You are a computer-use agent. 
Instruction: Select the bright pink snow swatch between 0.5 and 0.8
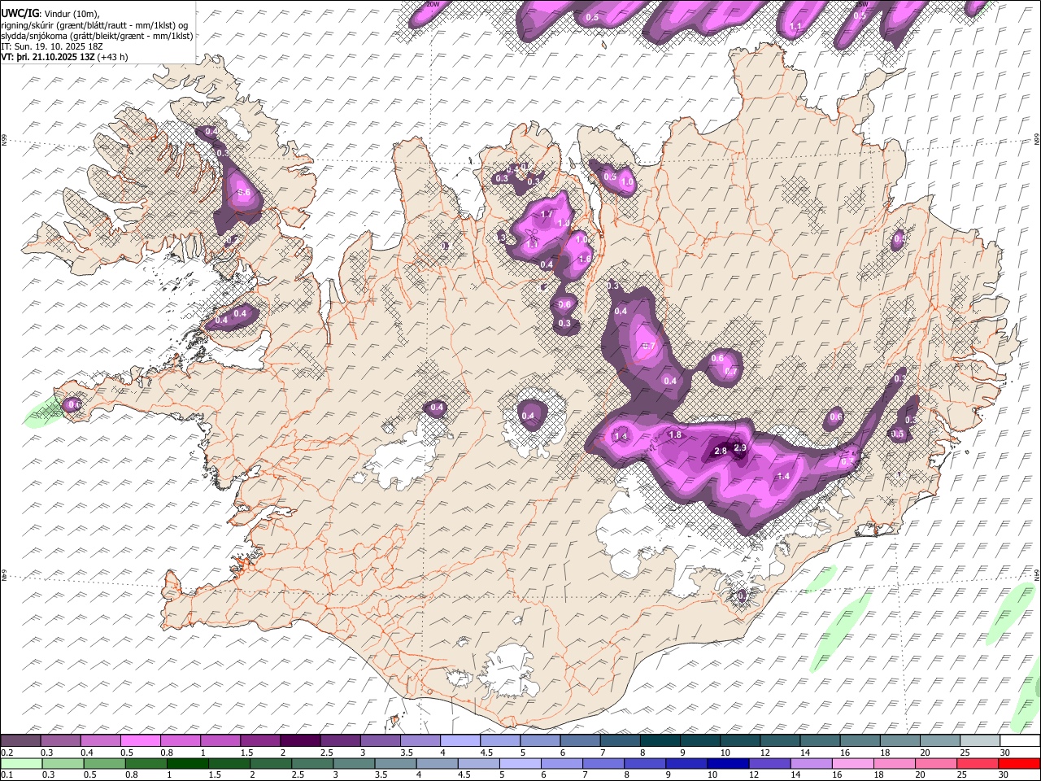tap(141, 741)
